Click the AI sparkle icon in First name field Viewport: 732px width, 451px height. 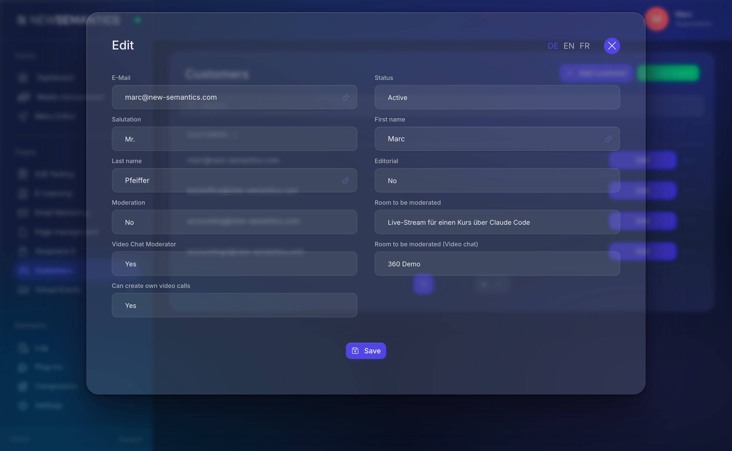click(608, 139)
